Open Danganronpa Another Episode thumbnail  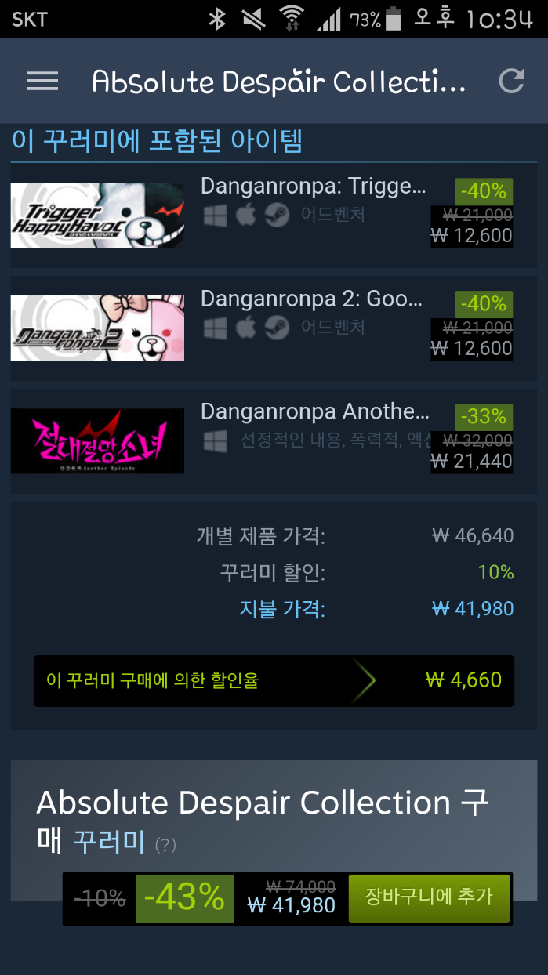pos(97,441)
